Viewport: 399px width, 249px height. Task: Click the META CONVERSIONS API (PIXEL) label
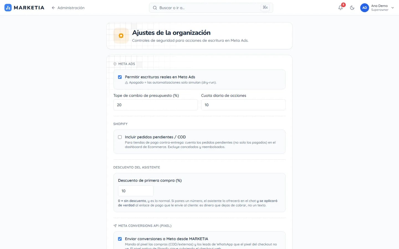click(x=145, y=226)
